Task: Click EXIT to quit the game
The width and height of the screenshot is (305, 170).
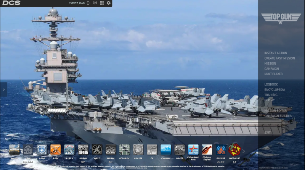Action: (268, 133)
